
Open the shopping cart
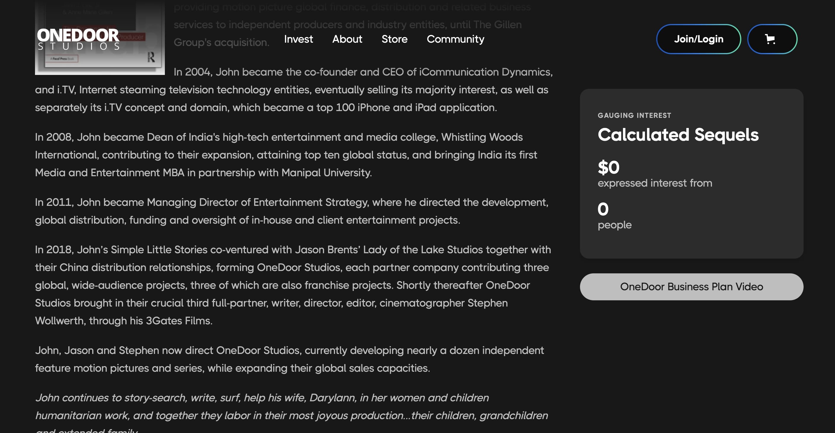point(772,39)
